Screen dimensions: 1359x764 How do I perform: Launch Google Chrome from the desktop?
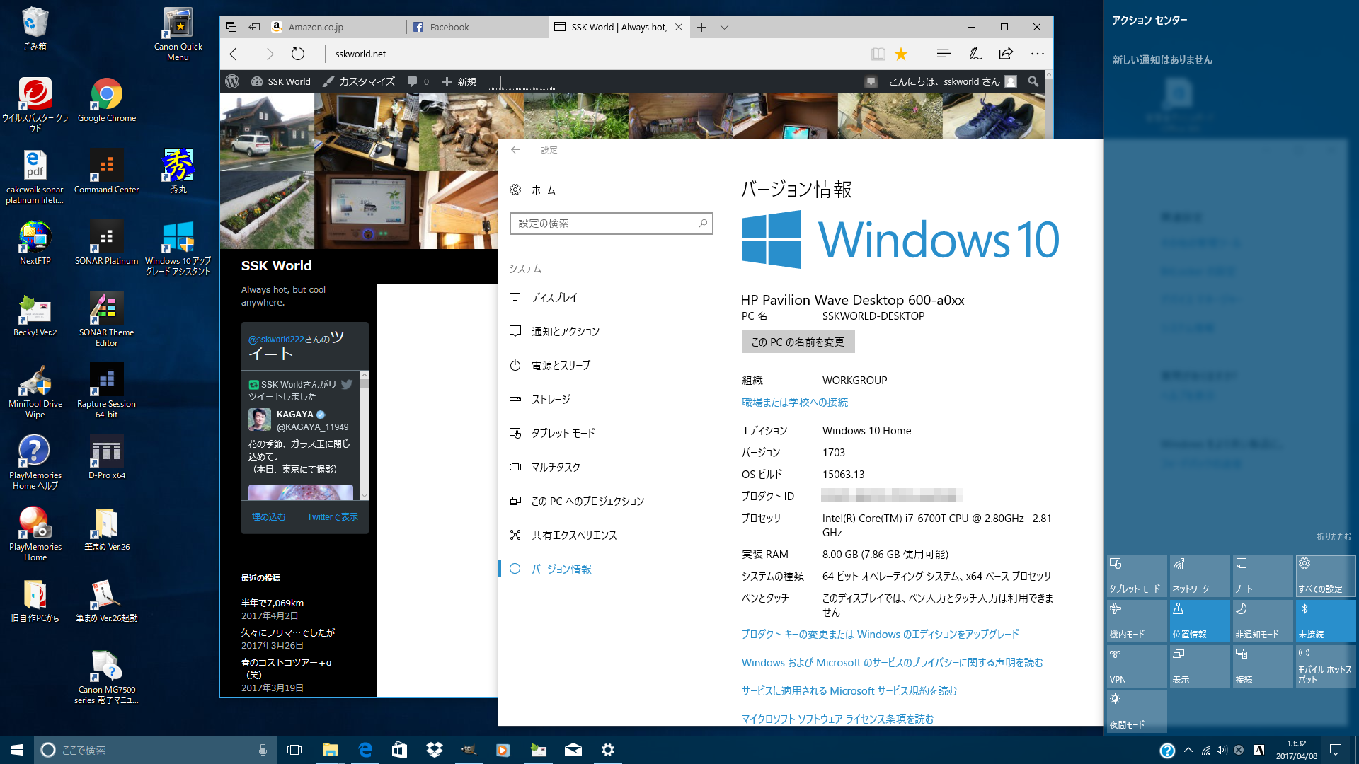coord(106,100)
